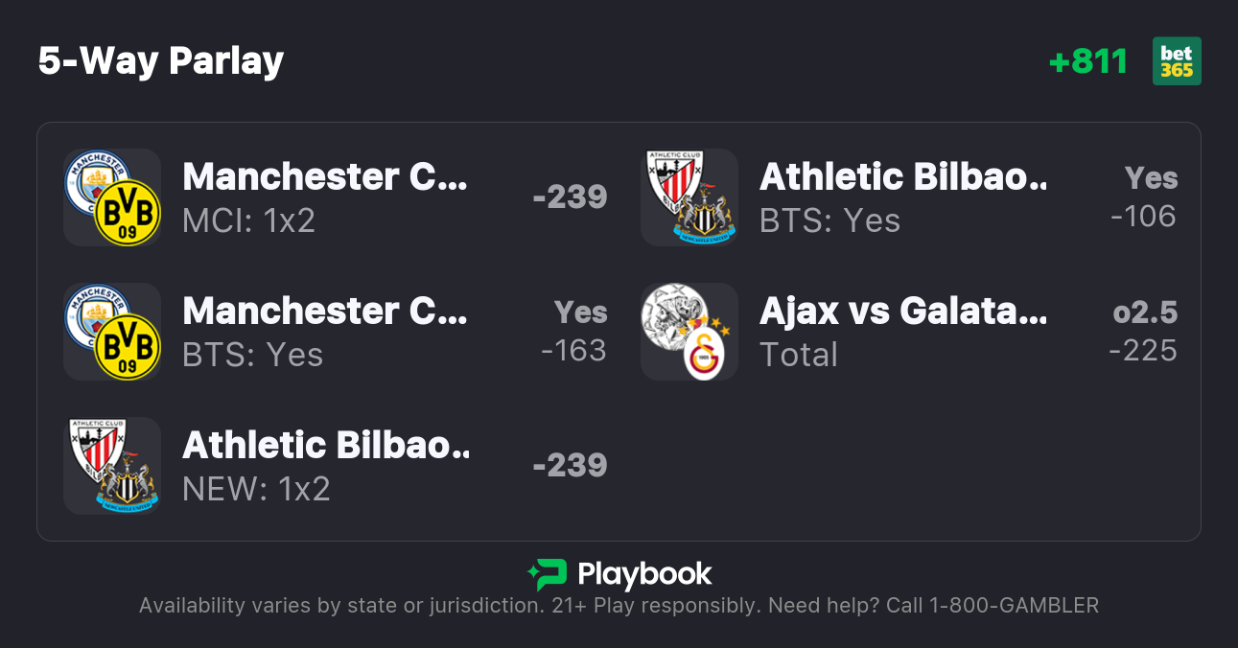This screenshot has height=648, width=1238.
Task: Click team crests on NEW 1x2 leg
Action: [112, 466]
